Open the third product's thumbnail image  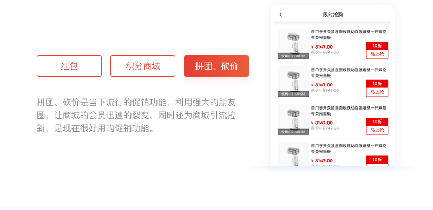tap(293, 120)
